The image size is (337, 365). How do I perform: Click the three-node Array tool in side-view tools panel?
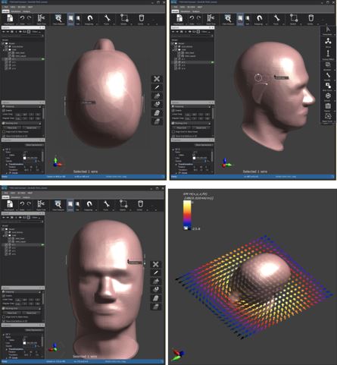tap(328, 41)
